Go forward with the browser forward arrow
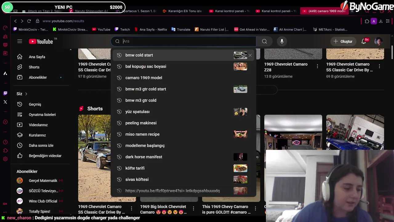Viewport: 394px width, 222px height. (22, 21)
